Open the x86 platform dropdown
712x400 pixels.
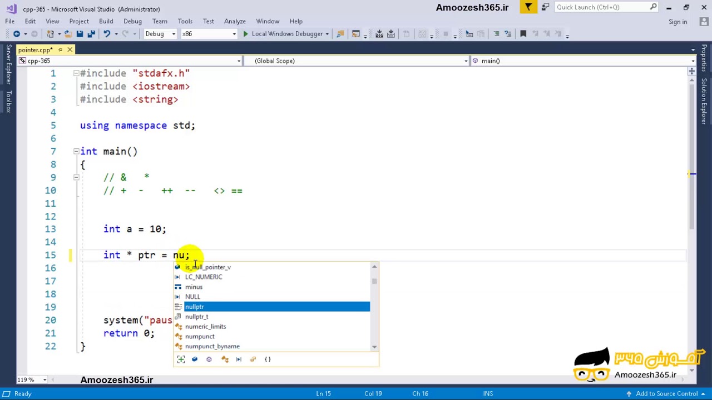pyautogui.click(x=209, y=34)
